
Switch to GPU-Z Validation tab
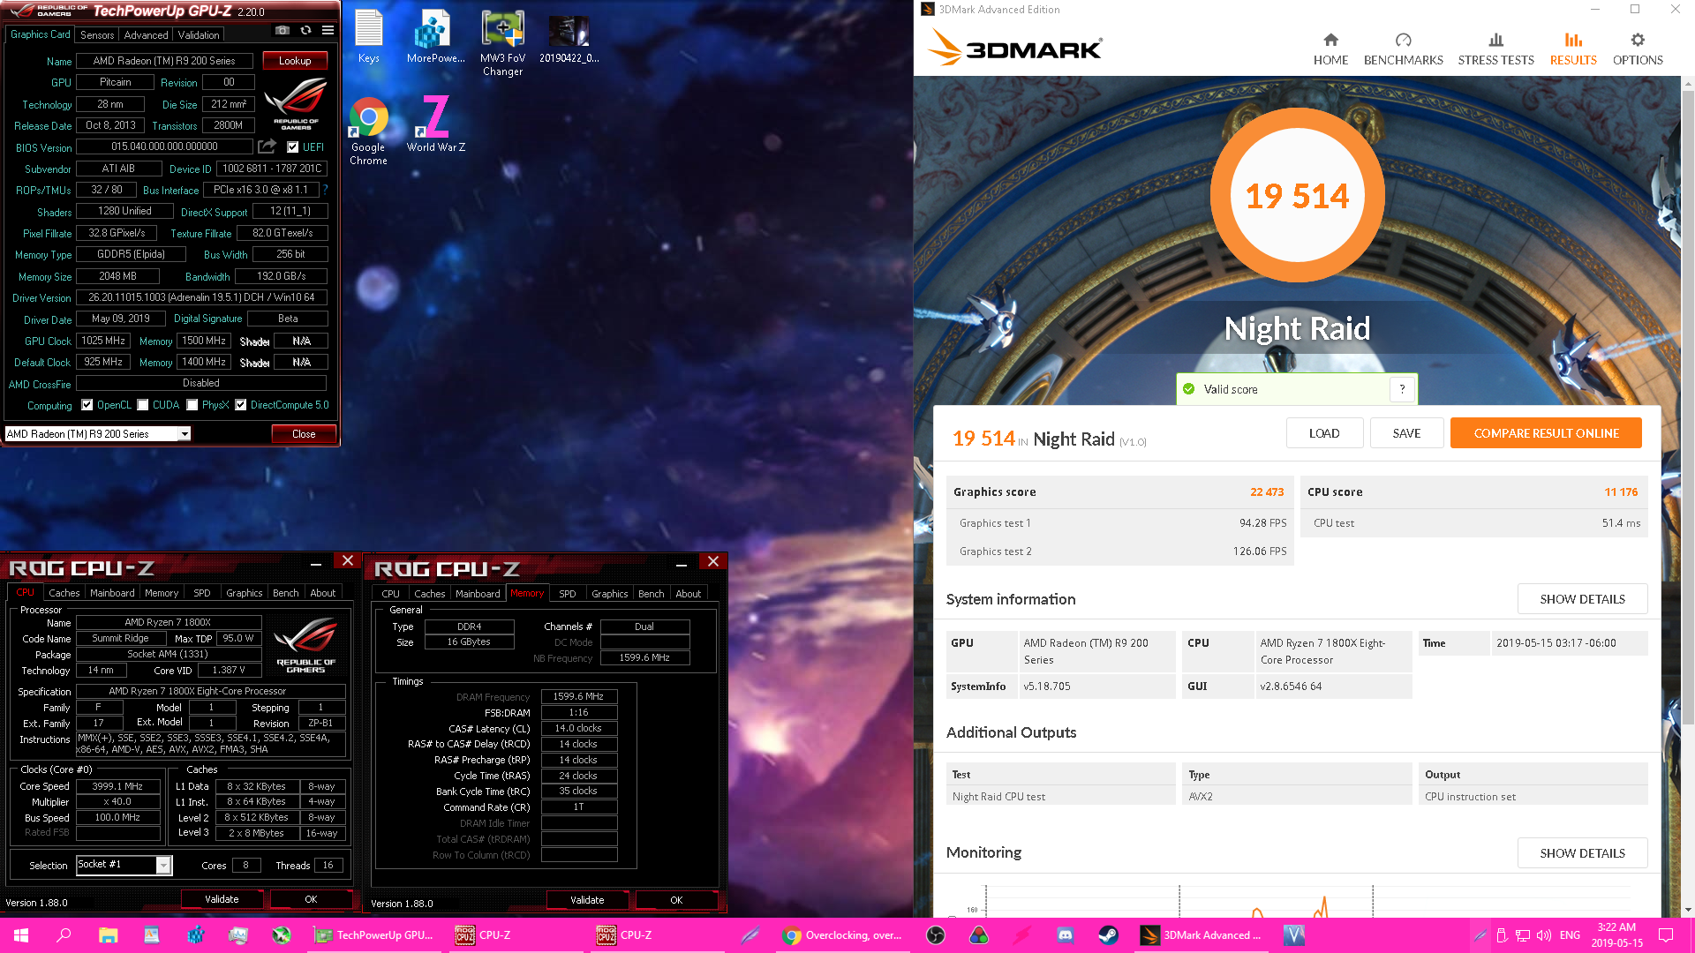click(x=198, y=35)
